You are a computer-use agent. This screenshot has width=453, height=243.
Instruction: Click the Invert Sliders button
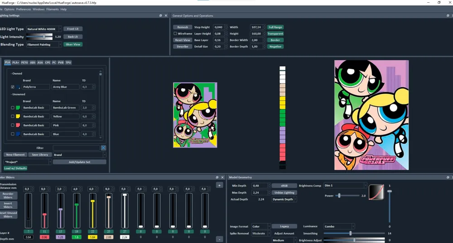(x=8, y=205)
